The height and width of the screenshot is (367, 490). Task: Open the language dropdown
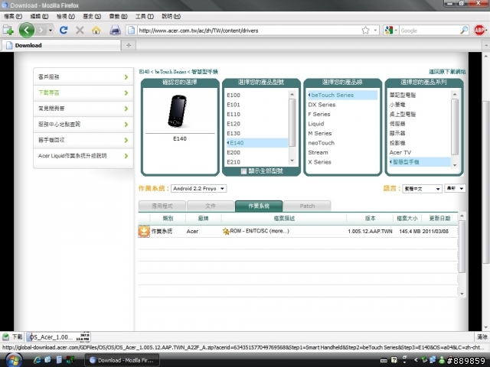(x=422, y=189)
